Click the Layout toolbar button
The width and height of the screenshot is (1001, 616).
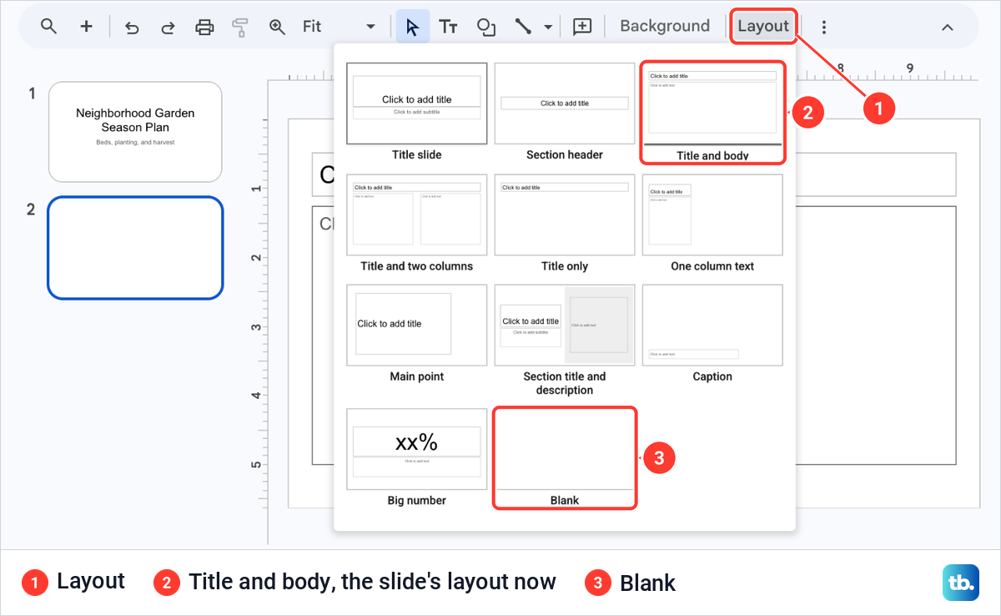[763, 26]
